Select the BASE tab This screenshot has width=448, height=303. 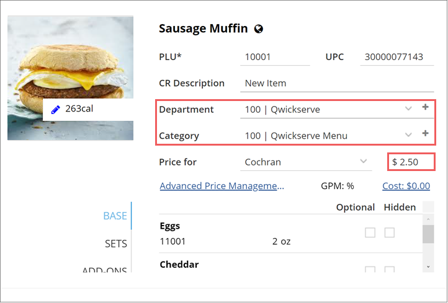pyautogui.click(x=115, y=216)
